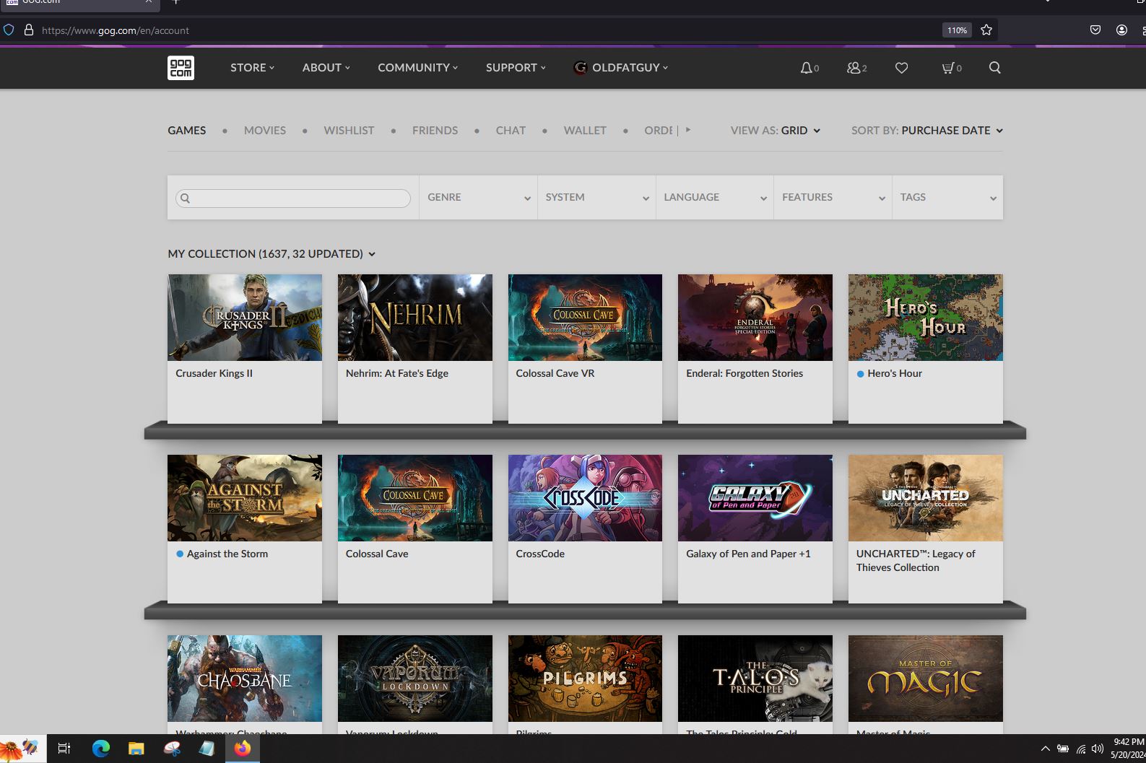Open Master of Magic cover image
Screen dimensions: 1146x763
click(x=926, y=679)
